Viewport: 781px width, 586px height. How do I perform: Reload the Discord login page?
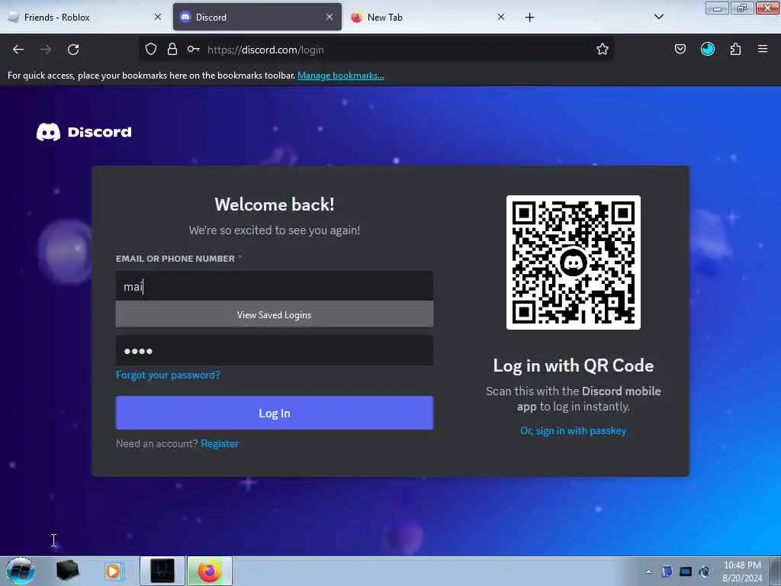[x=73, y=50]
